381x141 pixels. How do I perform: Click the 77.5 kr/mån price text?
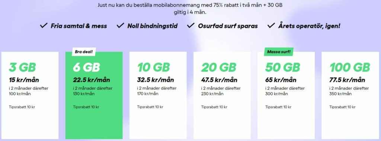[x=347, y=80]
